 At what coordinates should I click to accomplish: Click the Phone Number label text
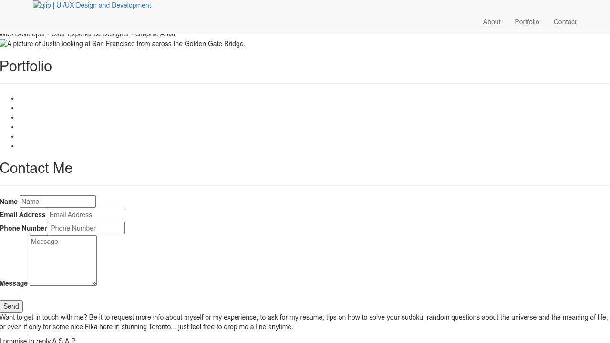(23, 228)
